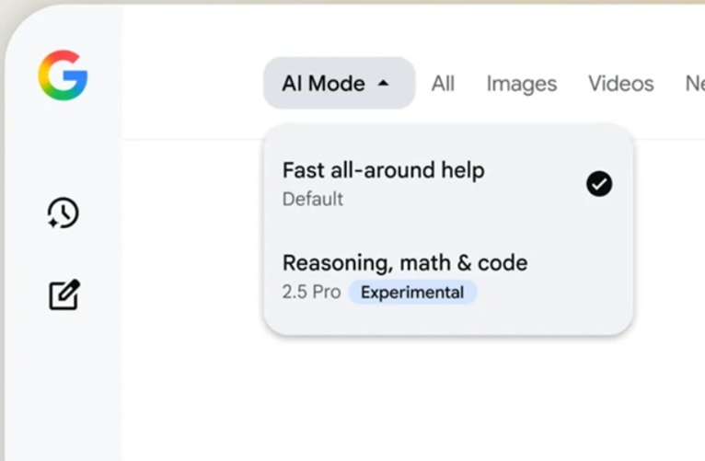Viewport: 705px width, 461px height.
Task: Click the Google logo
Action: click(63, 75)
